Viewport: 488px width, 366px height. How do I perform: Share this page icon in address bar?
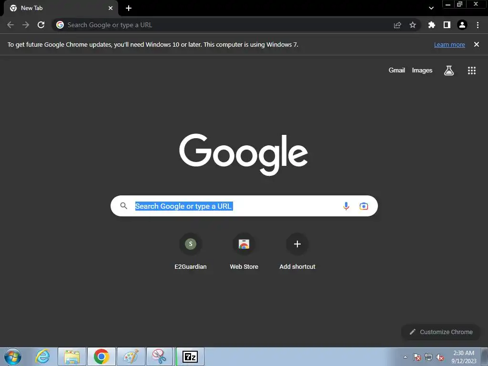coord(397,25)
